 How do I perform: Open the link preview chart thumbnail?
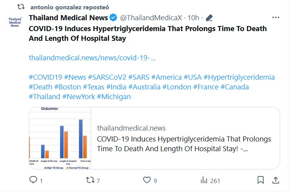click(x=61, y=138)
